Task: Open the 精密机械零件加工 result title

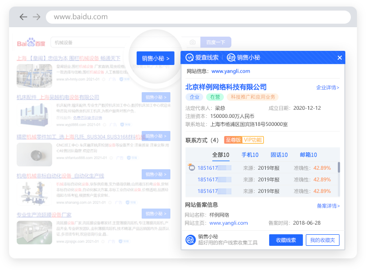Action: click(x=82, y=137)
